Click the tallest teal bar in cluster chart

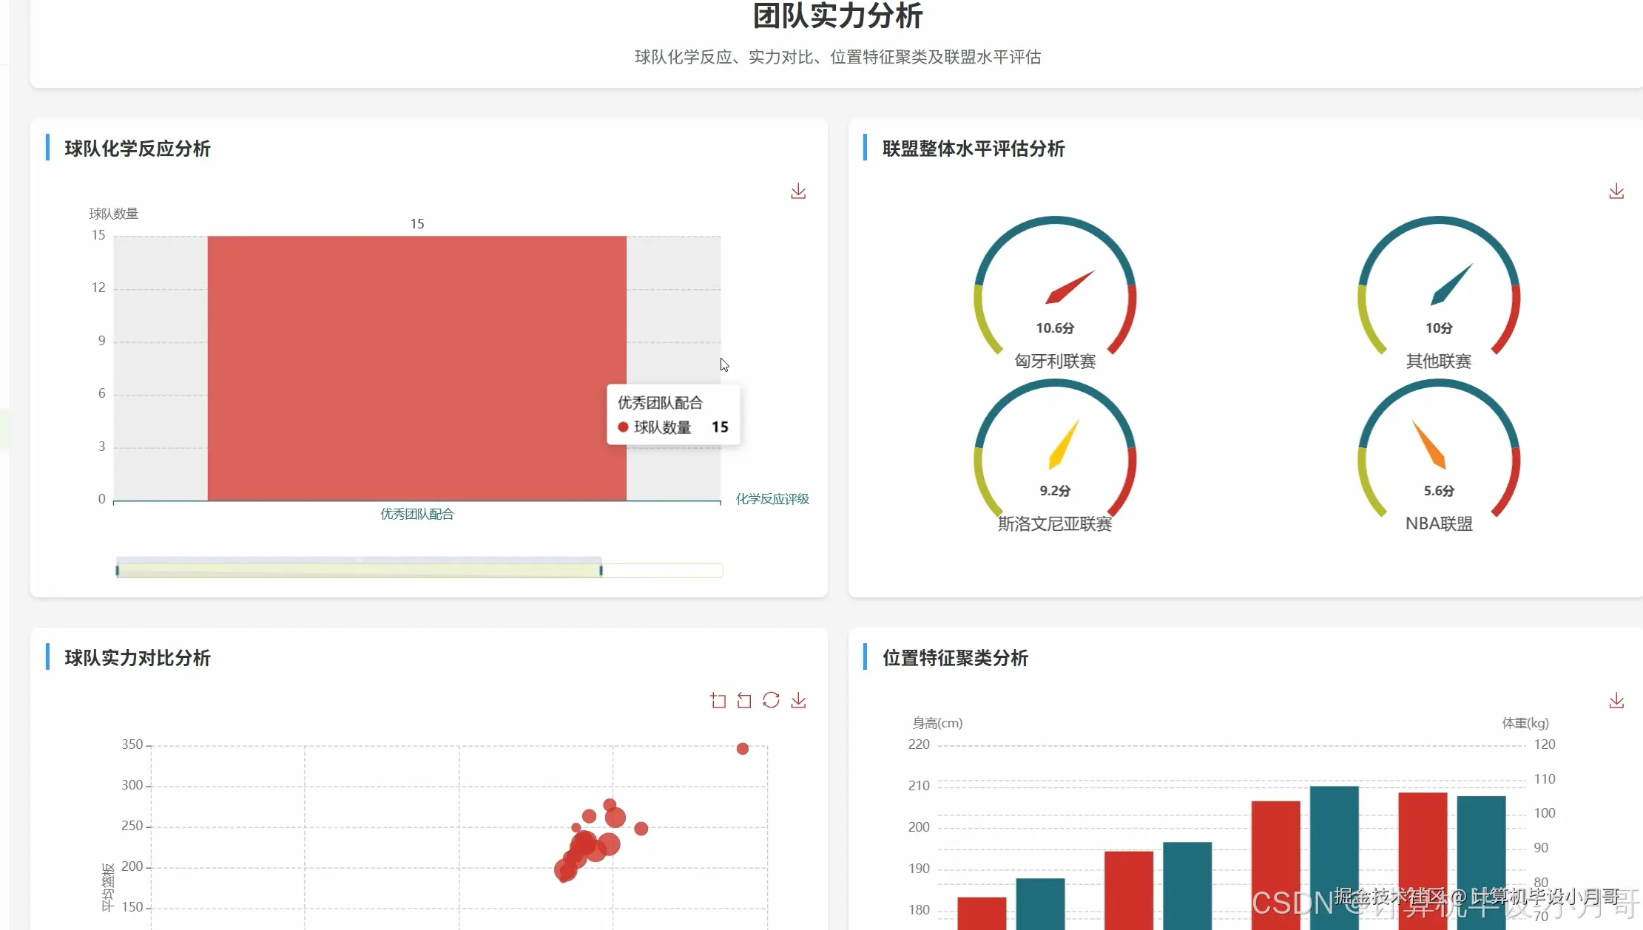point(1335,858)
